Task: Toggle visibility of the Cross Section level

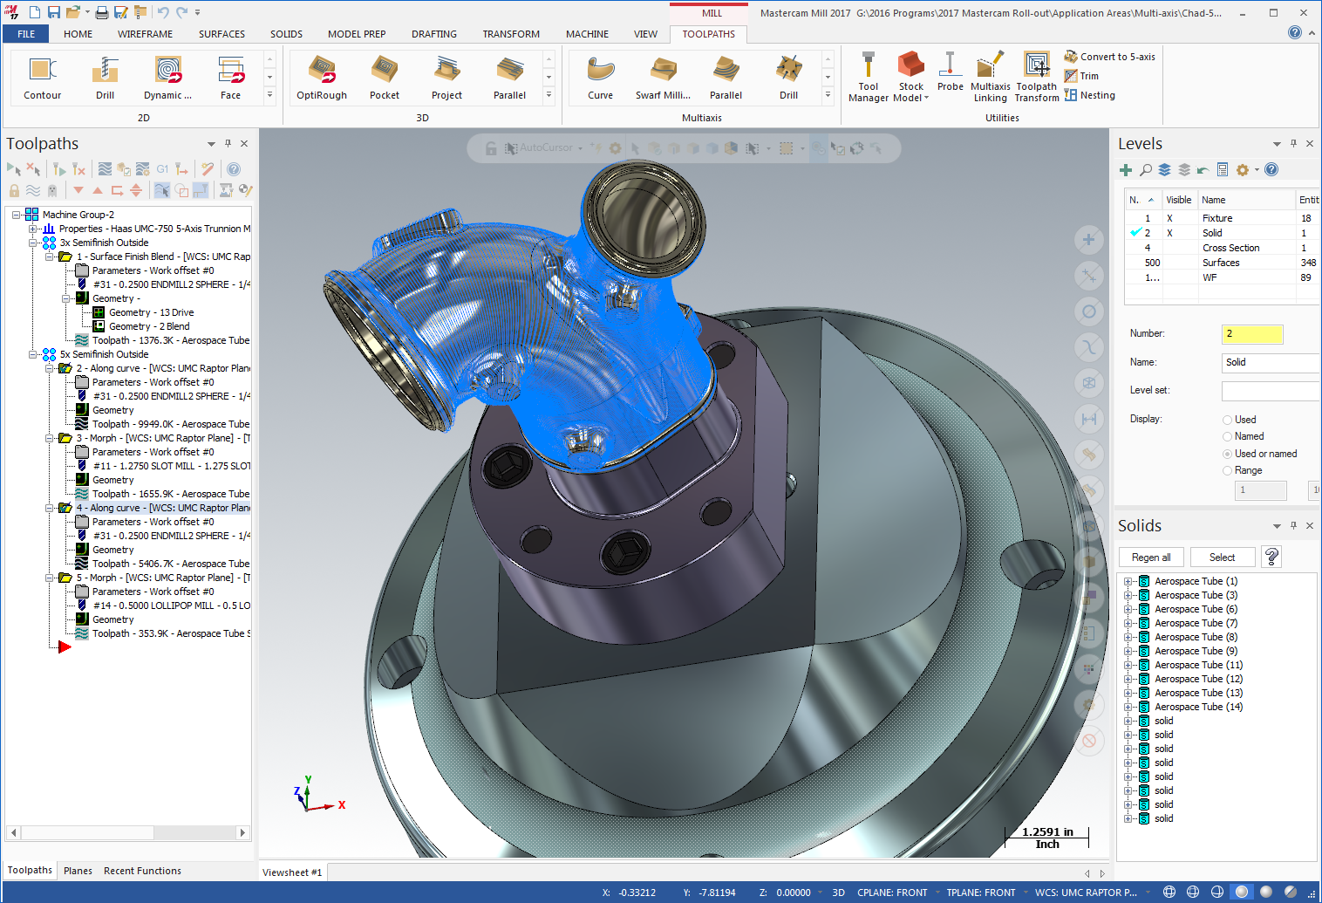Action: click(x=1180, y=248)
